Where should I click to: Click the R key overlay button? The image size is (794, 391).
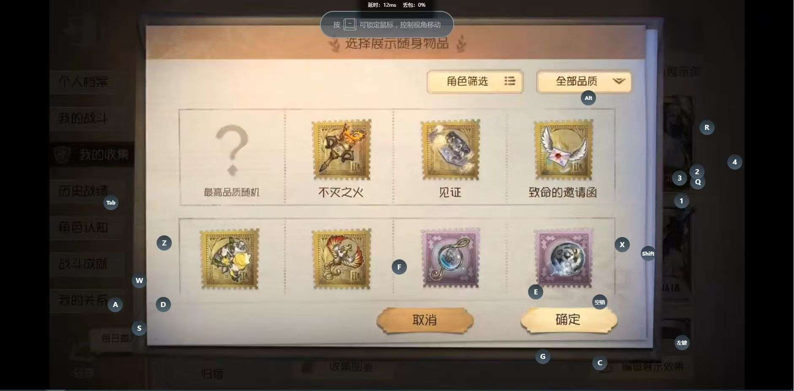click(x=707, y=127)
